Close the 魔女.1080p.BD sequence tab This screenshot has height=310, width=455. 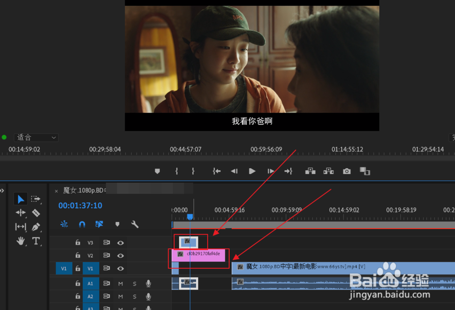[x=56, y=191]
